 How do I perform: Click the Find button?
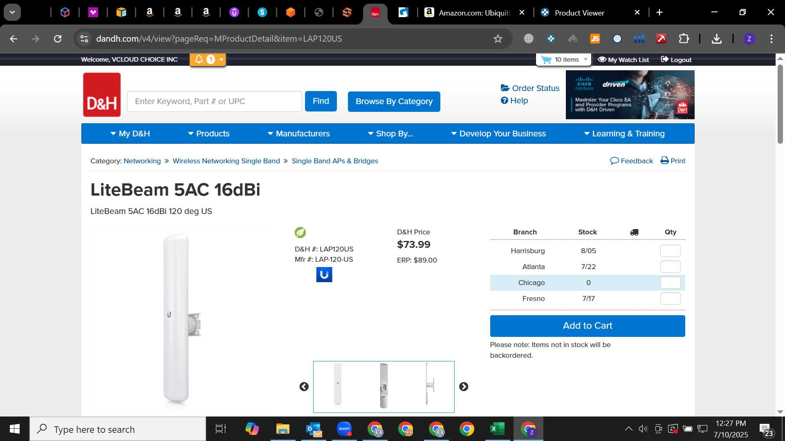click(321, 101)
